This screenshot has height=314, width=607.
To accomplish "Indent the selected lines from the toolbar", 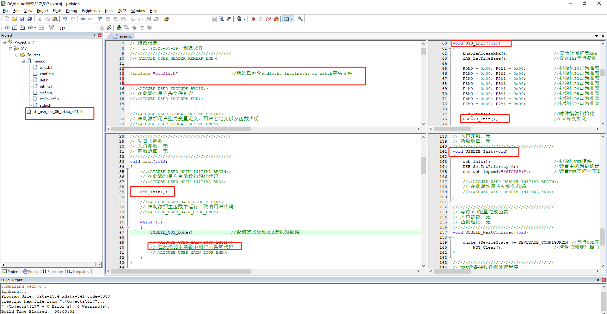I will pos(134,19).
